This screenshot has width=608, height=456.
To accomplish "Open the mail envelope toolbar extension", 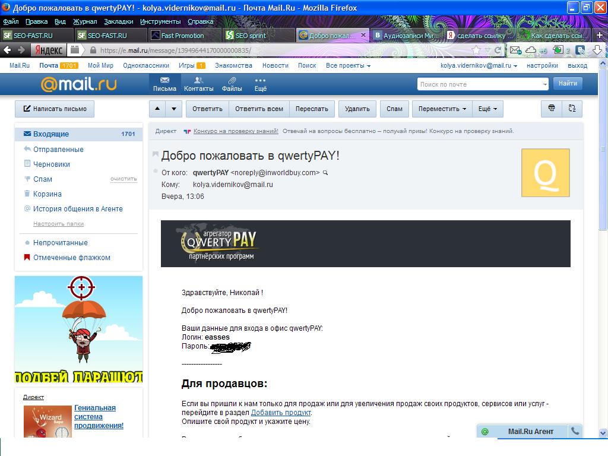I will coord(515,50).
